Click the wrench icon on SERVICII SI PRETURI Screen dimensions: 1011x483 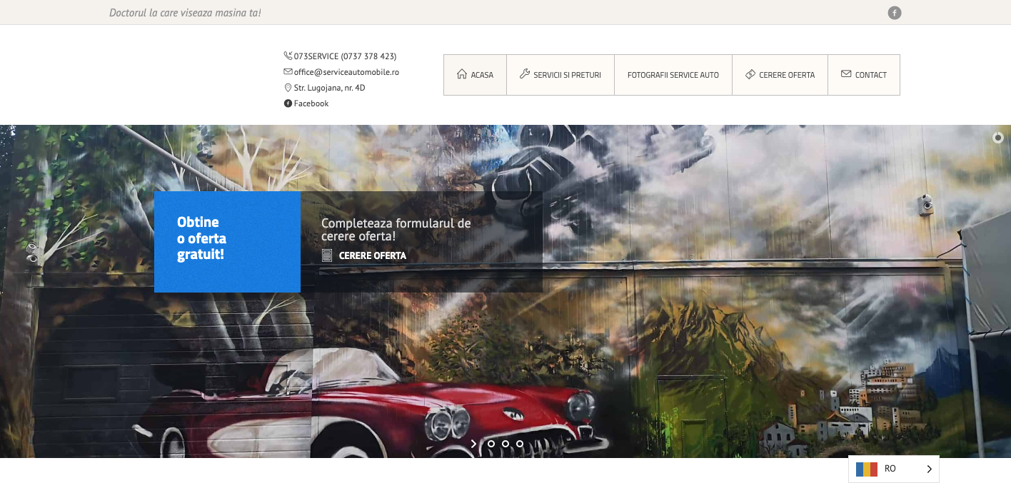pos(525,74)
